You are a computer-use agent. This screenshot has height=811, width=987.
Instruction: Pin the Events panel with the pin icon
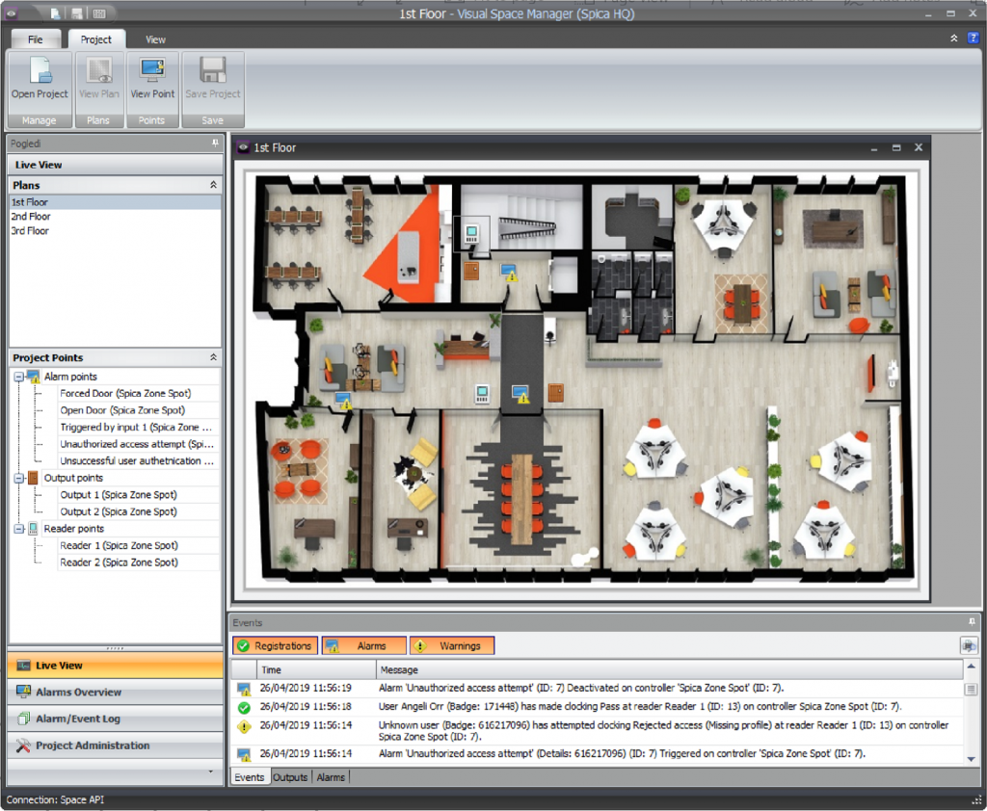(974, 622)
